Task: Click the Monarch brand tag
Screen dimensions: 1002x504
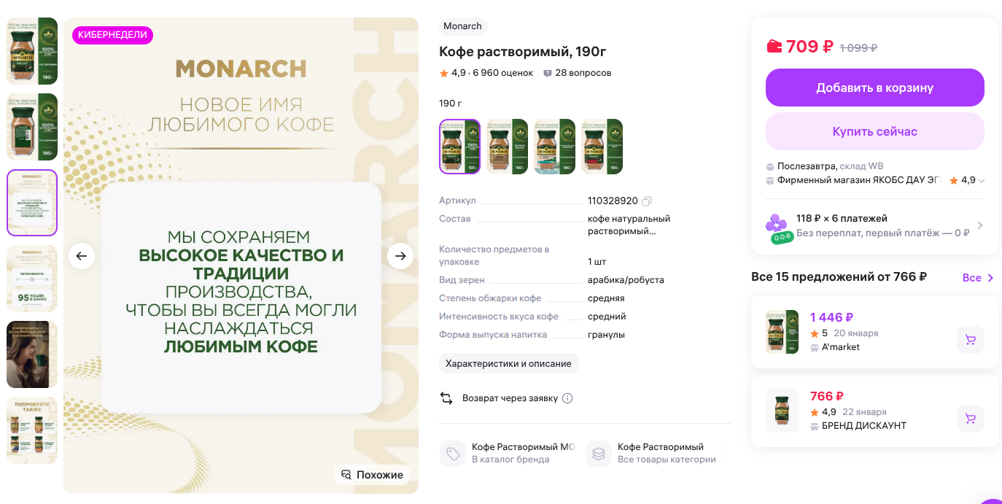Action: click(462, 26)
